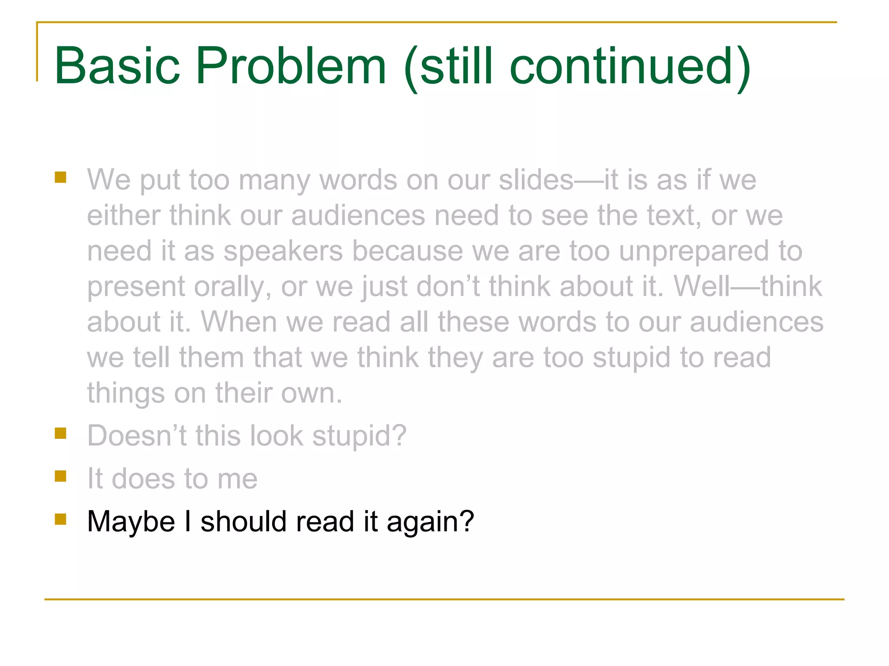
Task: Click "(still continued)" in the slide title
Action: click(x=576, y=67)
